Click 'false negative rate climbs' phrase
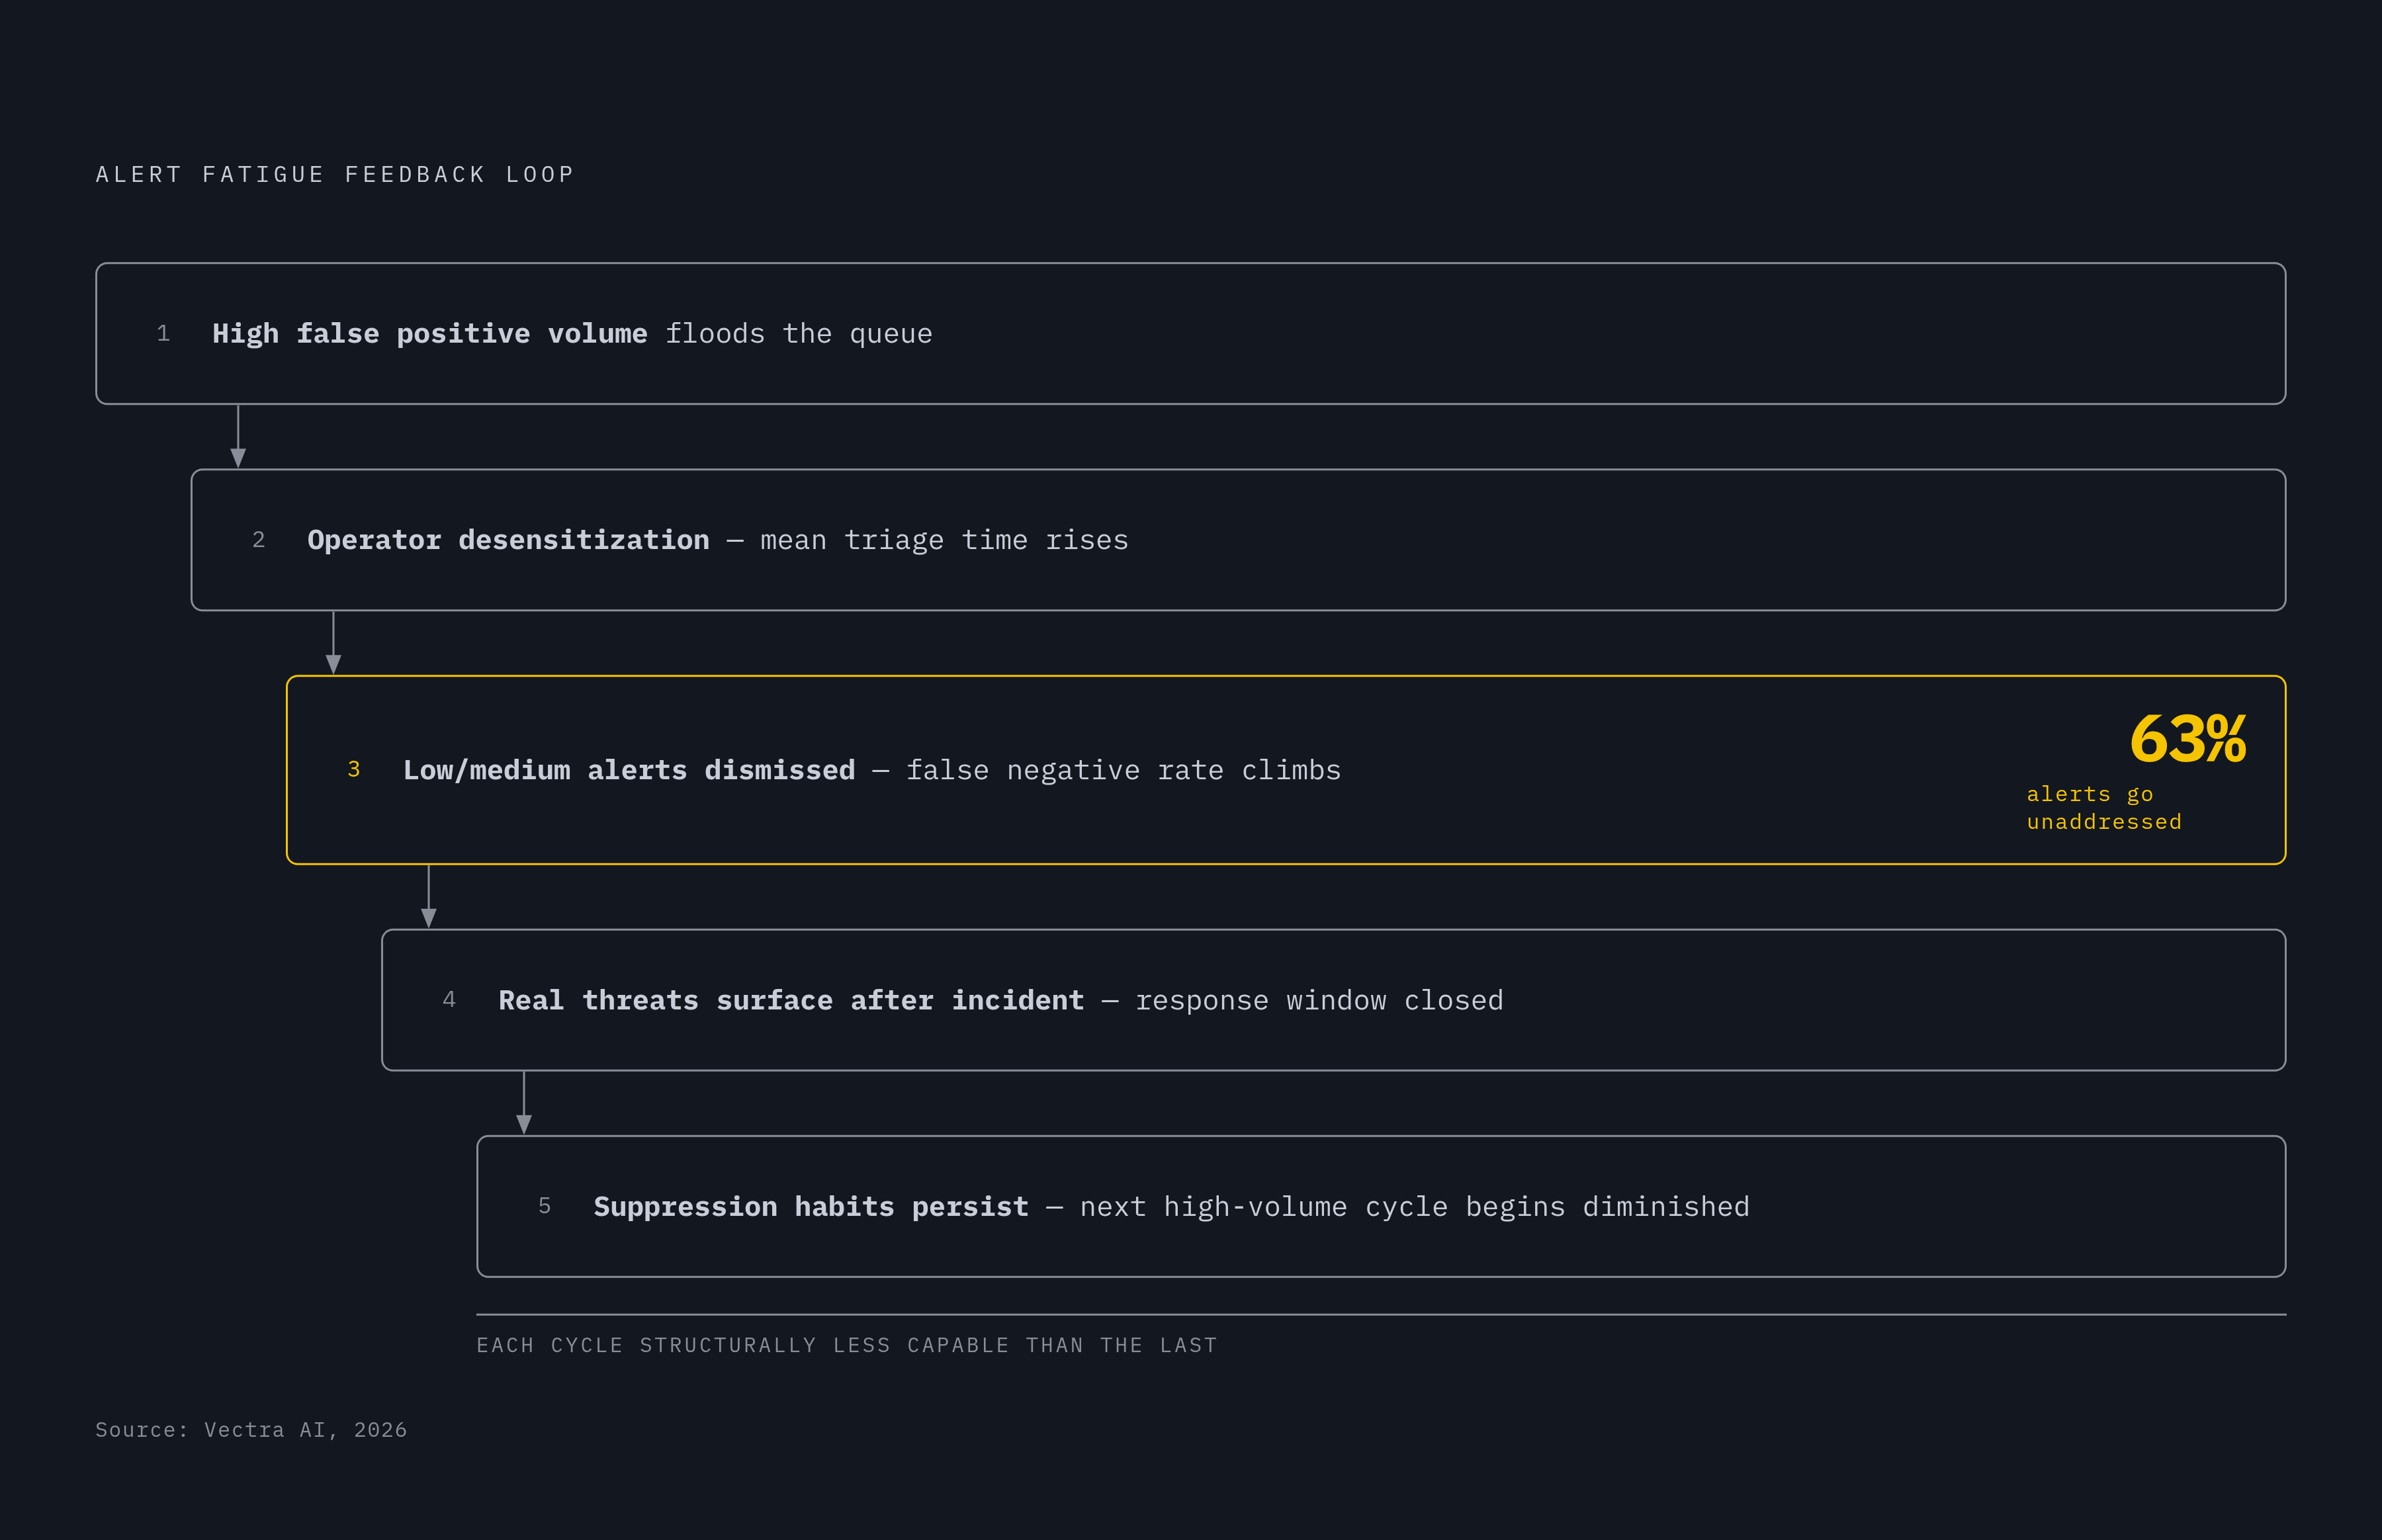 click(1123, 770)
